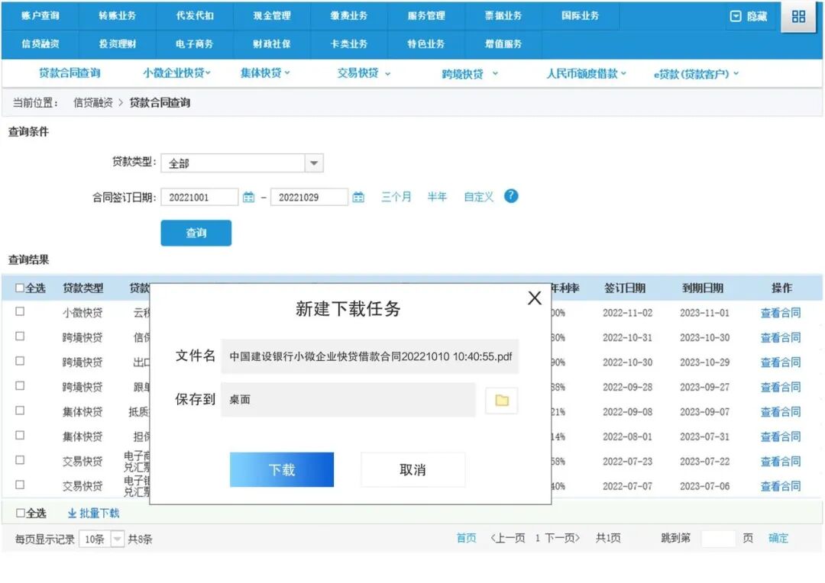Expand the 人民币额度借款 submenu
Viewport: 825px width, 583px height.
click(586, 73)
